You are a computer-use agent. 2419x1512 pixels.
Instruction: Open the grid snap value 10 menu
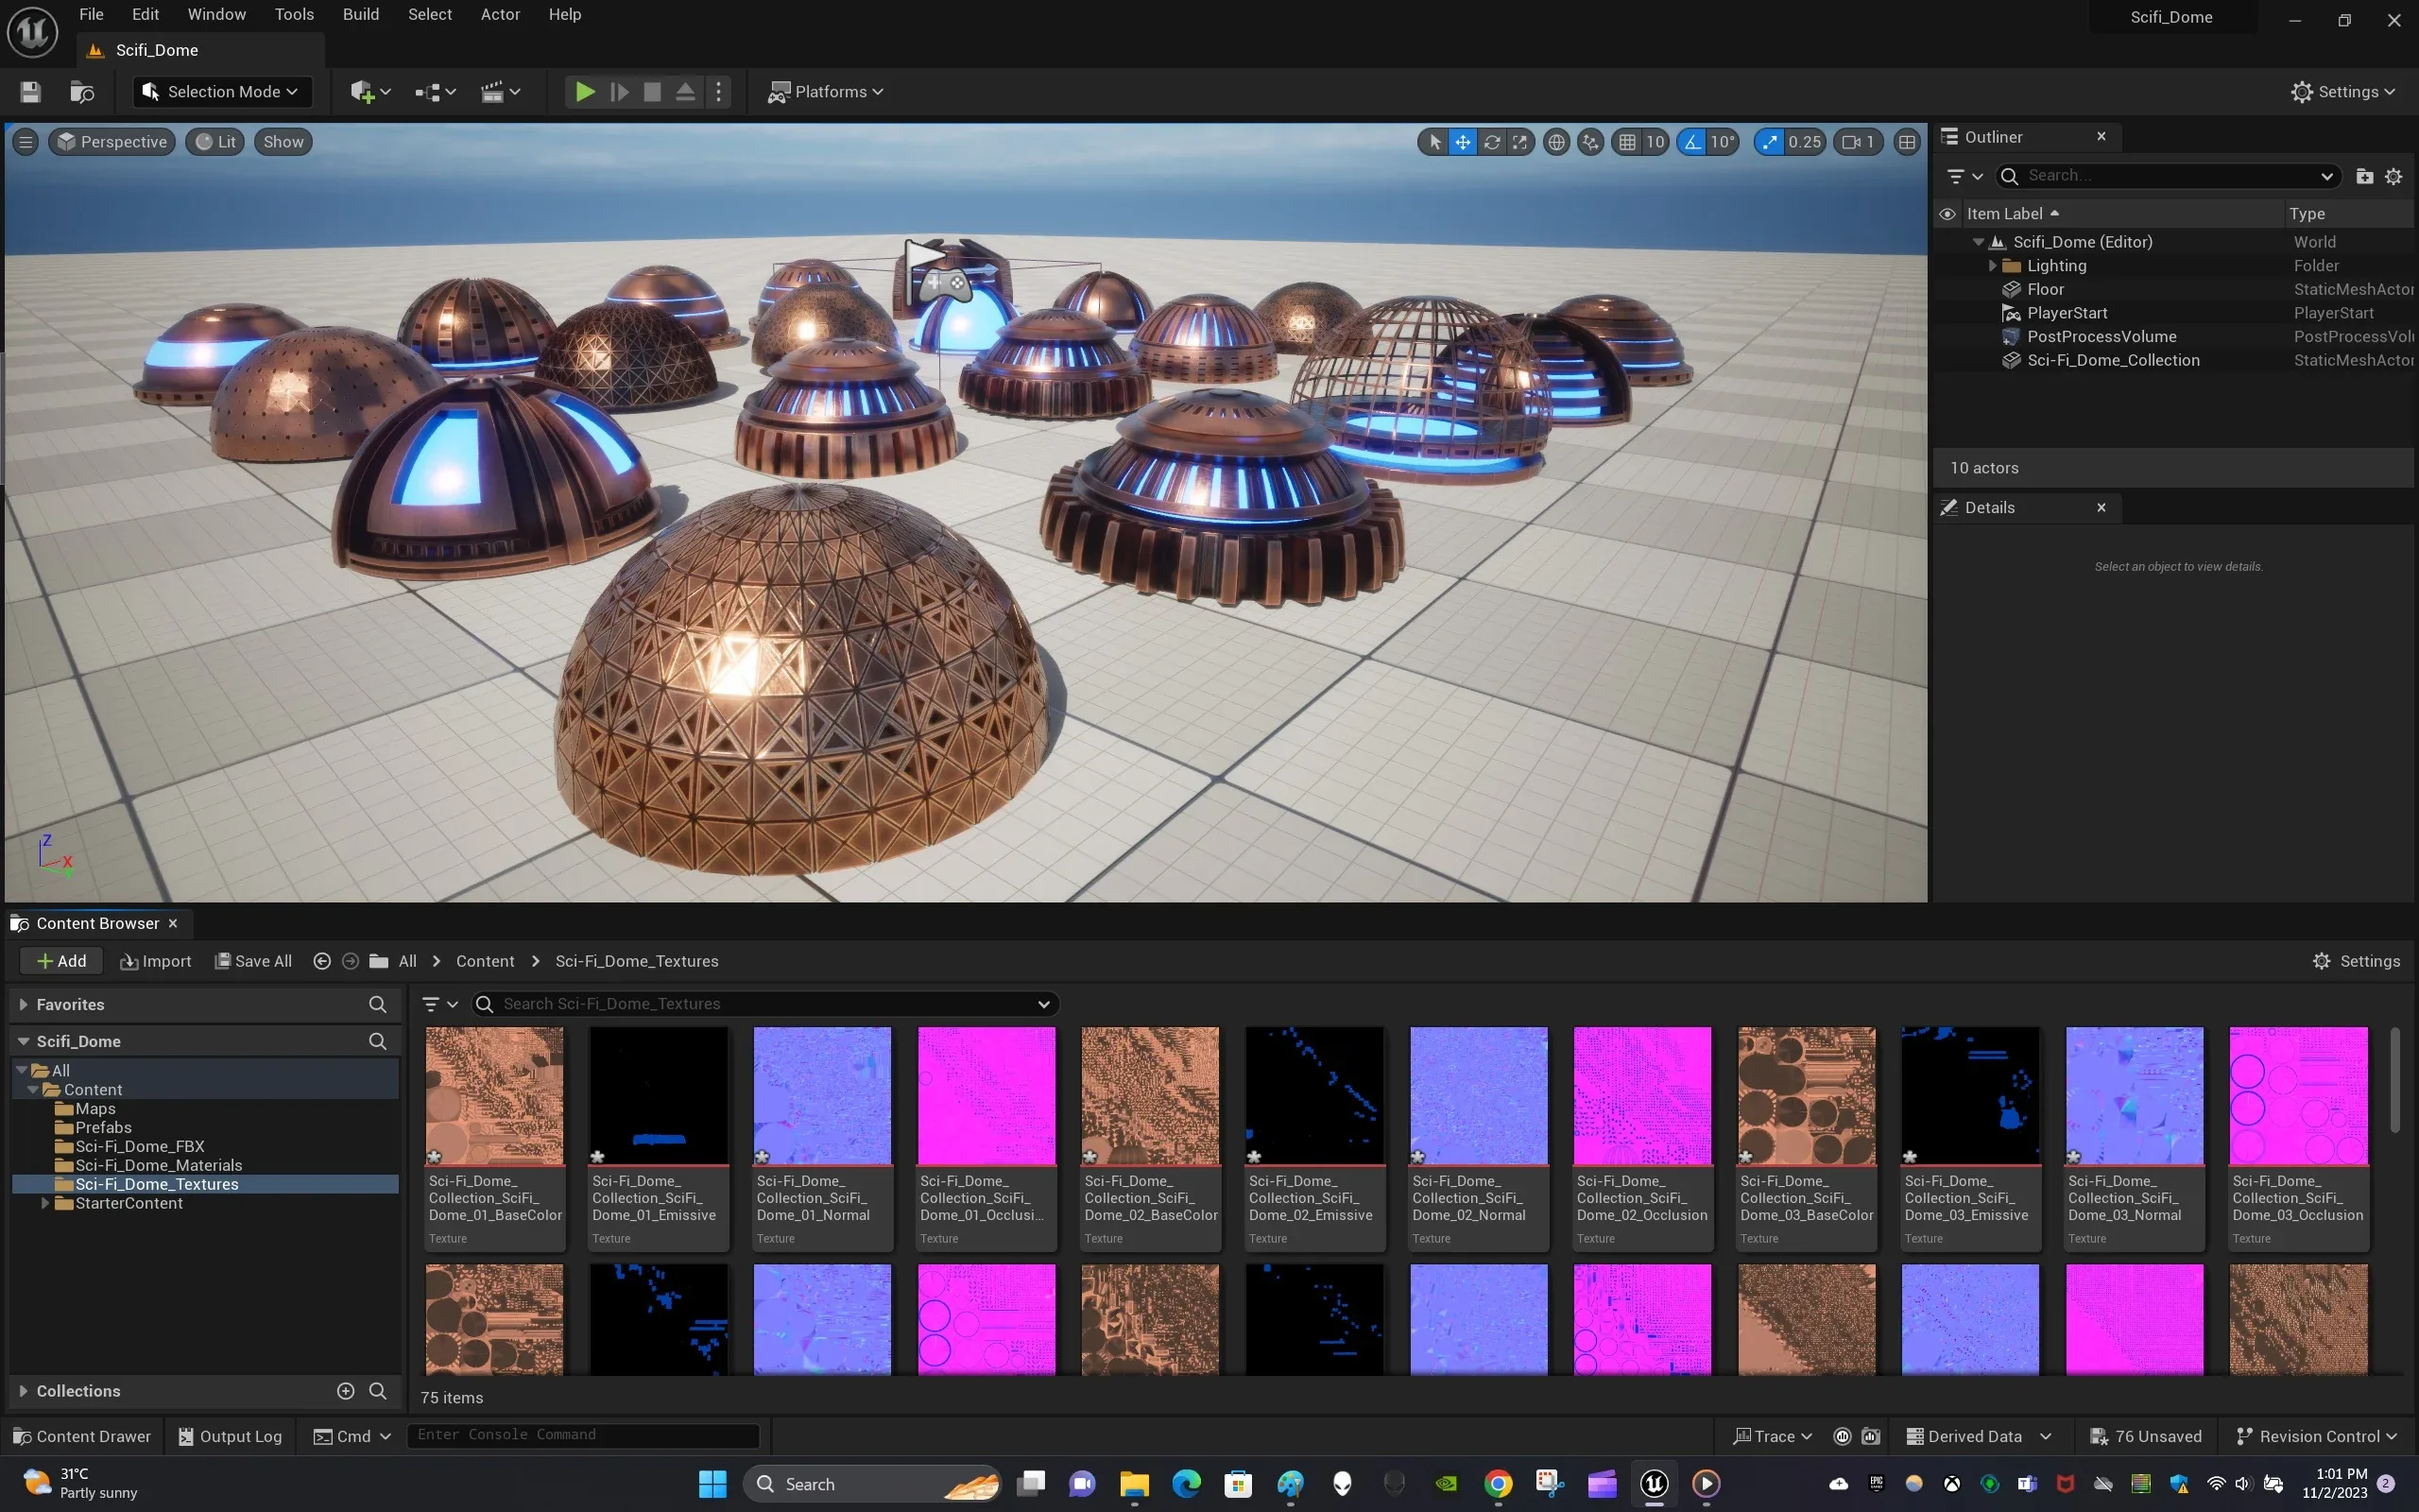click(1656, 142)
